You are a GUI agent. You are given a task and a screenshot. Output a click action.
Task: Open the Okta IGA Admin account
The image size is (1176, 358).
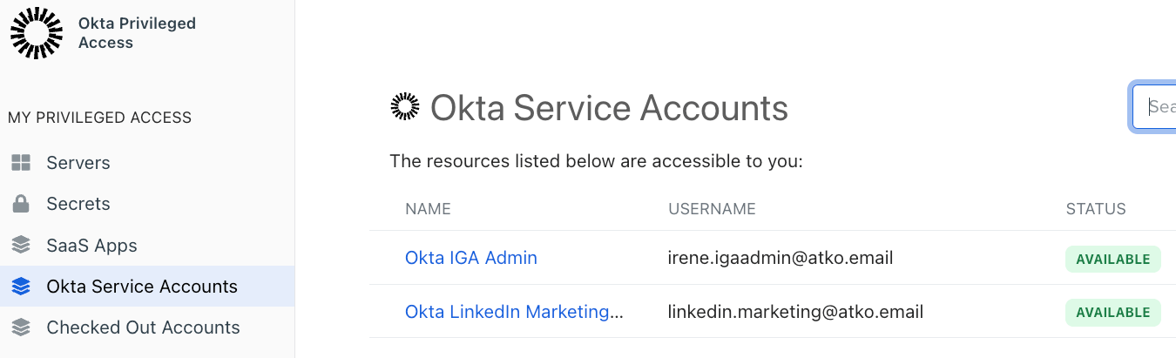point(471,258)
